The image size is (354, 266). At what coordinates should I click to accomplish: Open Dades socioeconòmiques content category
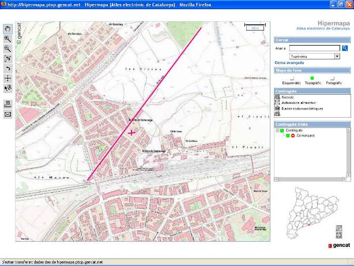[302, 108]
